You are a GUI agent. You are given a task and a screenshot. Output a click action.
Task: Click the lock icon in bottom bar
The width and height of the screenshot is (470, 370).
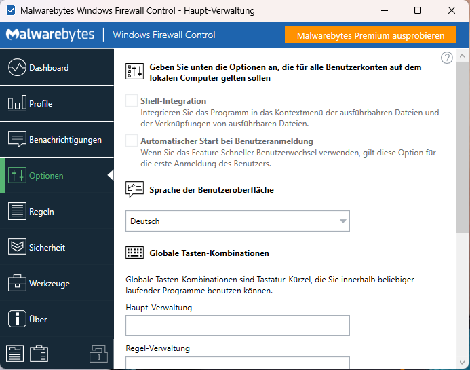point(98,354)
